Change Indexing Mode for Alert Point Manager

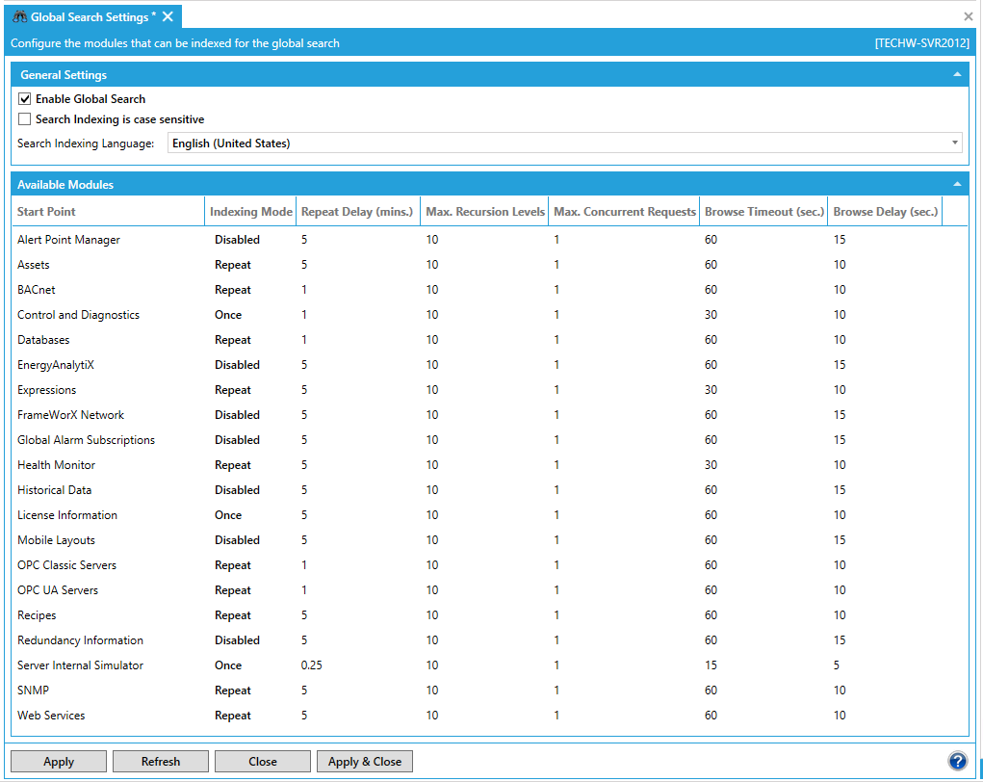tap(237, 240)
